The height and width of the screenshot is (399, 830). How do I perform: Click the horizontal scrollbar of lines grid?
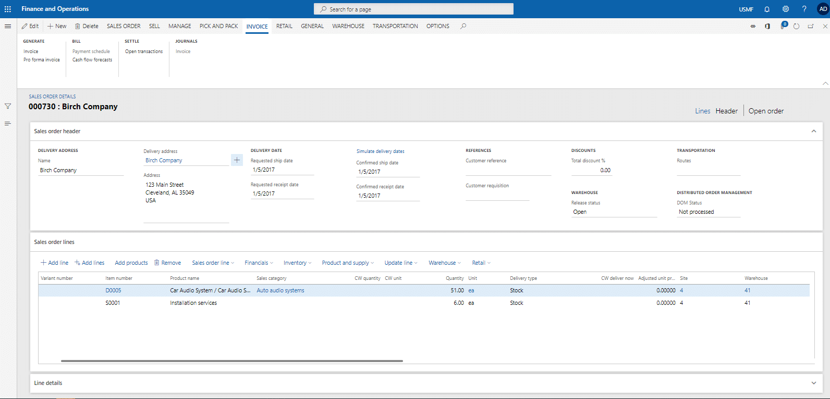(x=232, y=361)
